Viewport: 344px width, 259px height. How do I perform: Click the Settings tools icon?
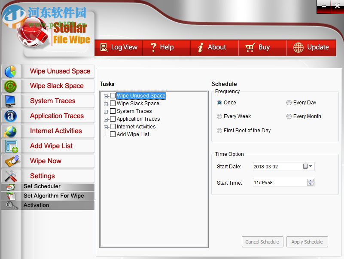11,176
